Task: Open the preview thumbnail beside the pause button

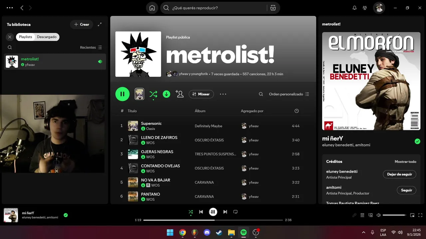Action: tap(139, 94)
